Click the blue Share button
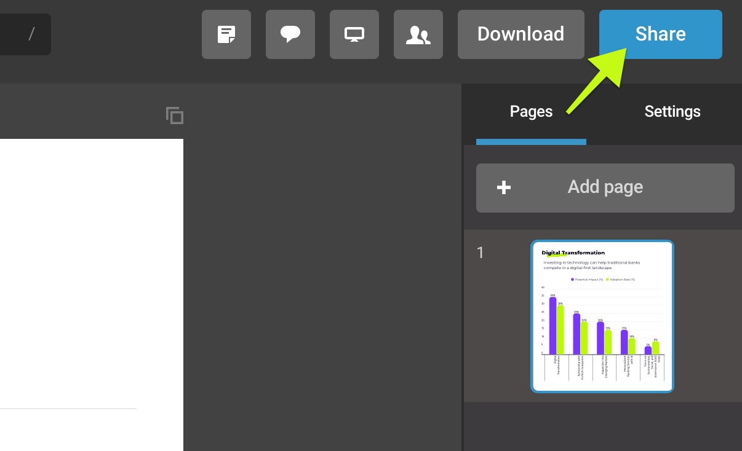 point(660,34)
